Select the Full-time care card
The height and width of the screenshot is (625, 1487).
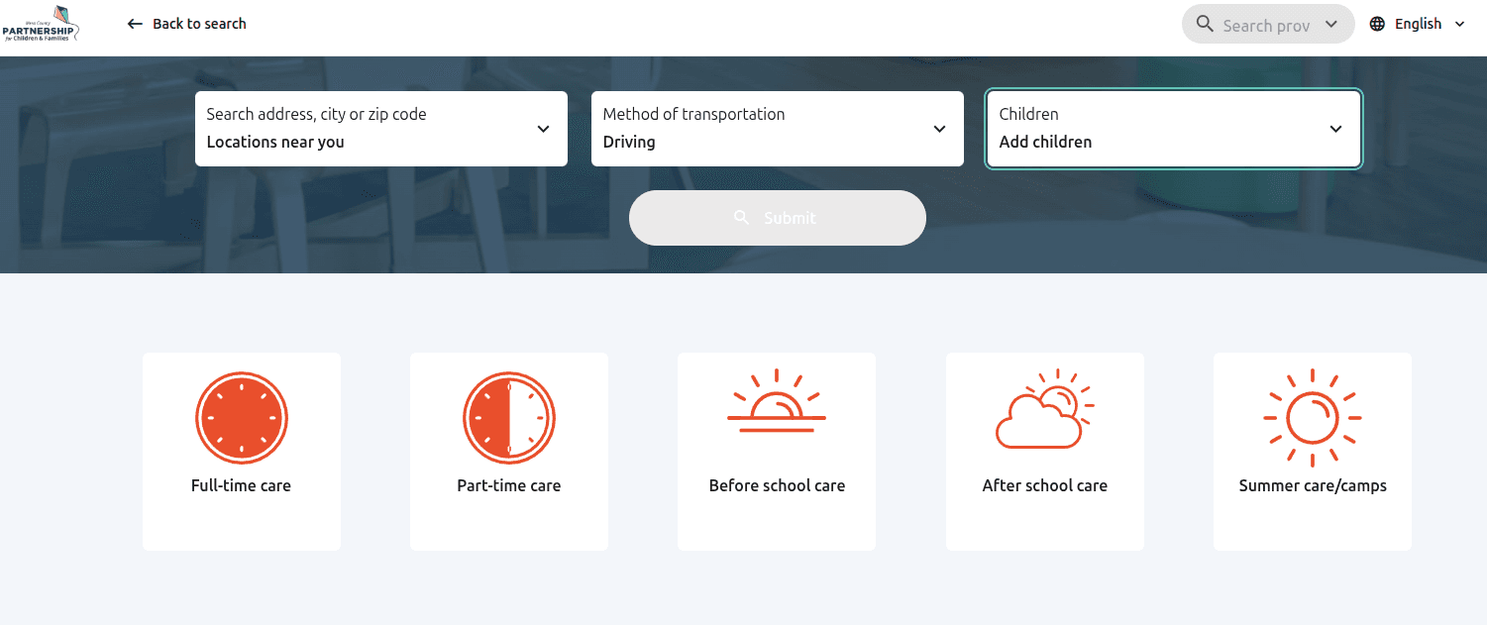241,451
